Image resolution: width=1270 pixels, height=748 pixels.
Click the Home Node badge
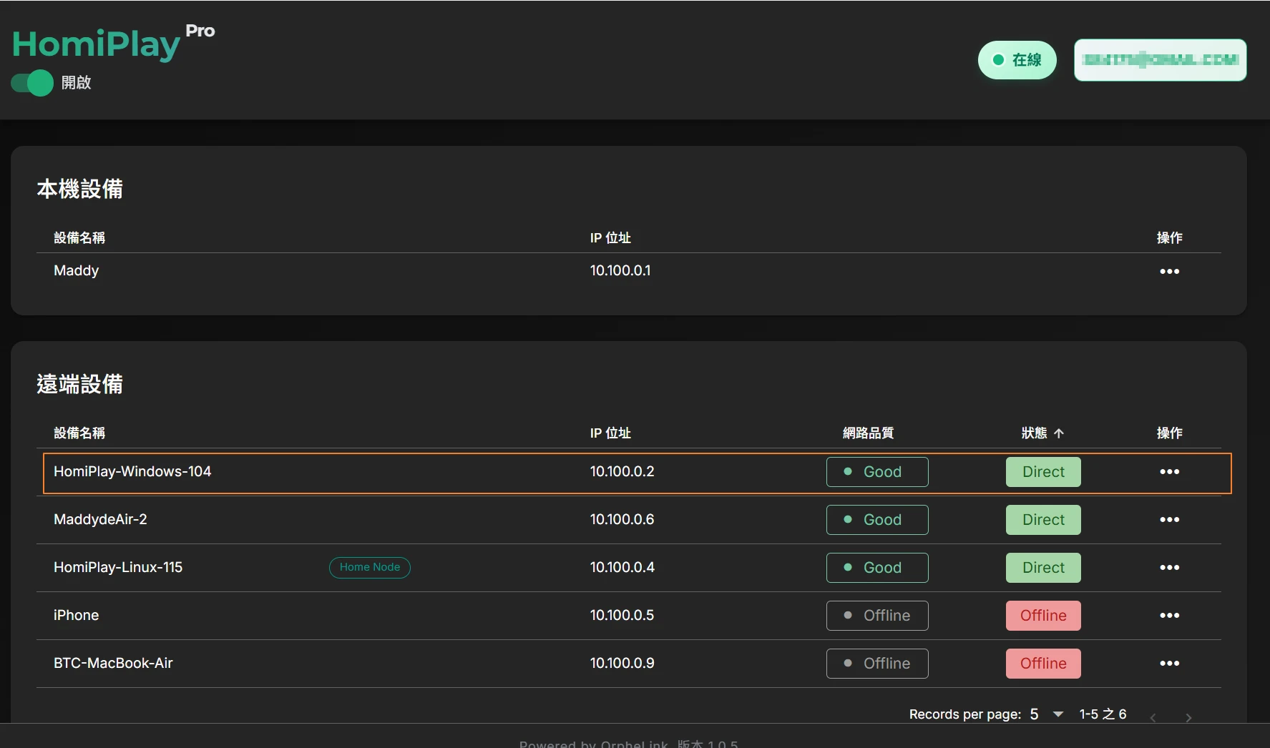tap(369, 568)
